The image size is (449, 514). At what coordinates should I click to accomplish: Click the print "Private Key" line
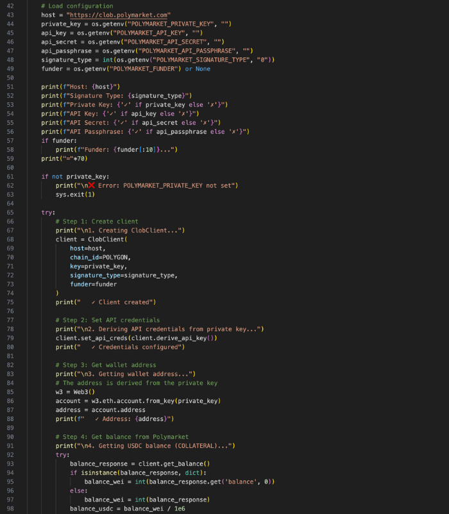[x=135, y=105]
